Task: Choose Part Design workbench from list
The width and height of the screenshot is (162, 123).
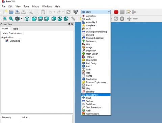Action: tap(96, 63)
